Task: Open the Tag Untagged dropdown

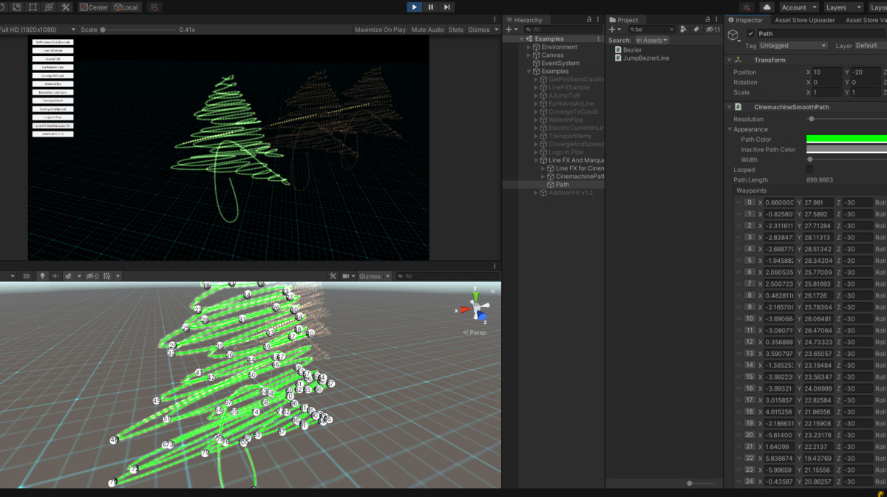Action: click(794, 46)
